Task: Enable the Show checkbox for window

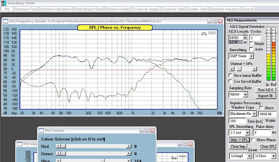Action: (x=261, y=108)
